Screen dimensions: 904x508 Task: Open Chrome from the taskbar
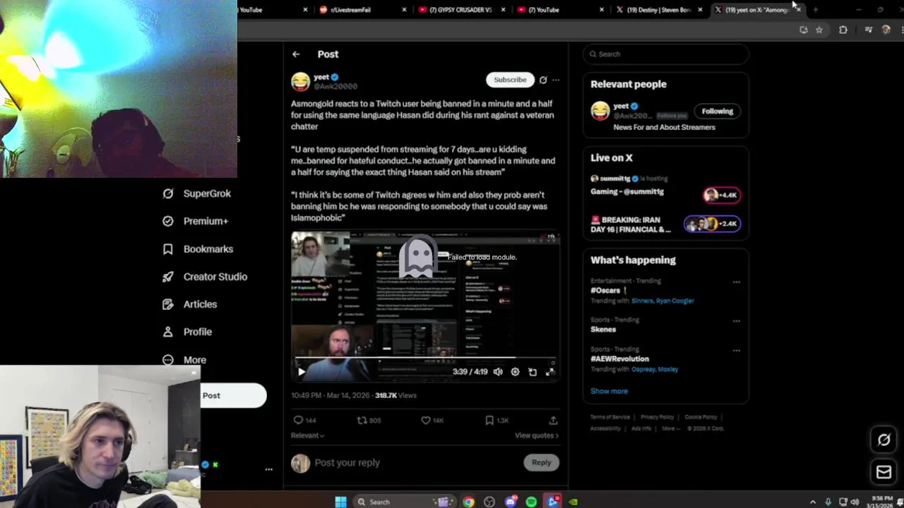pos(468,502)
